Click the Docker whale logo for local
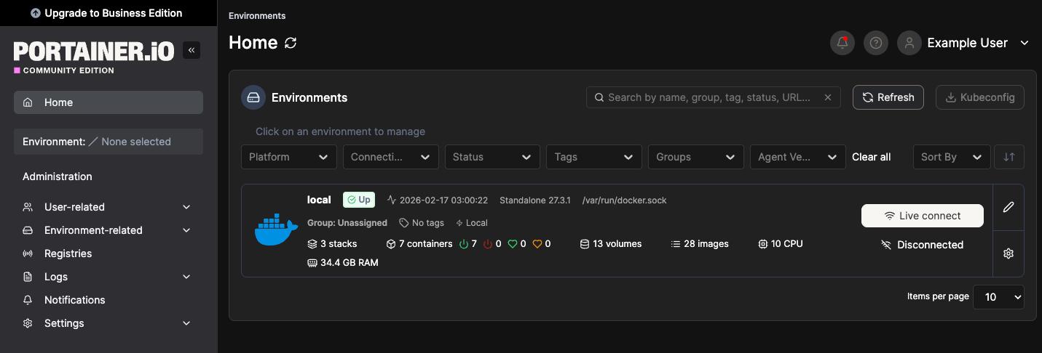This screenshot has height=353, width=1042. [276, 230]
